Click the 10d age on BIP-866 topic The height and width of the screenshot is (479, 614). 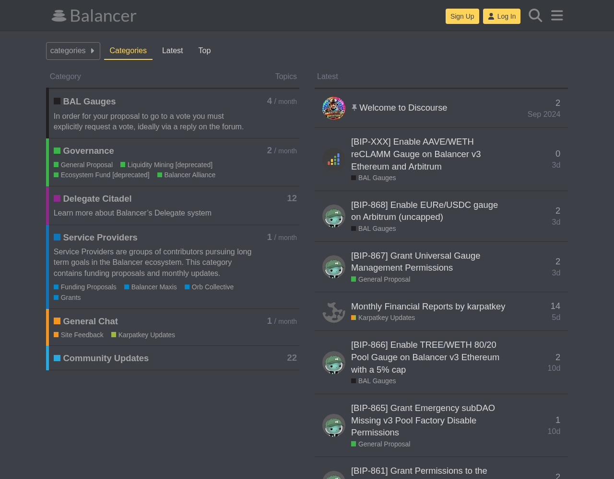click(x=554, y=368)
